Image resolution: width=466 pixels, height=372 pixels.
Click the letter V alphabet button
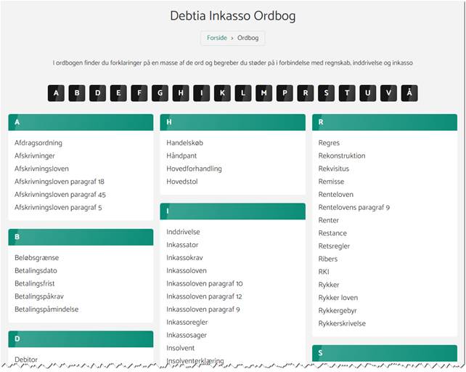click(389, 93)
